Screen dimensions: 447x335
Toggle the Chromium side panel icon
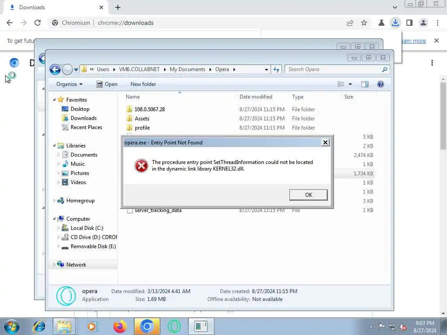[409, 23]
